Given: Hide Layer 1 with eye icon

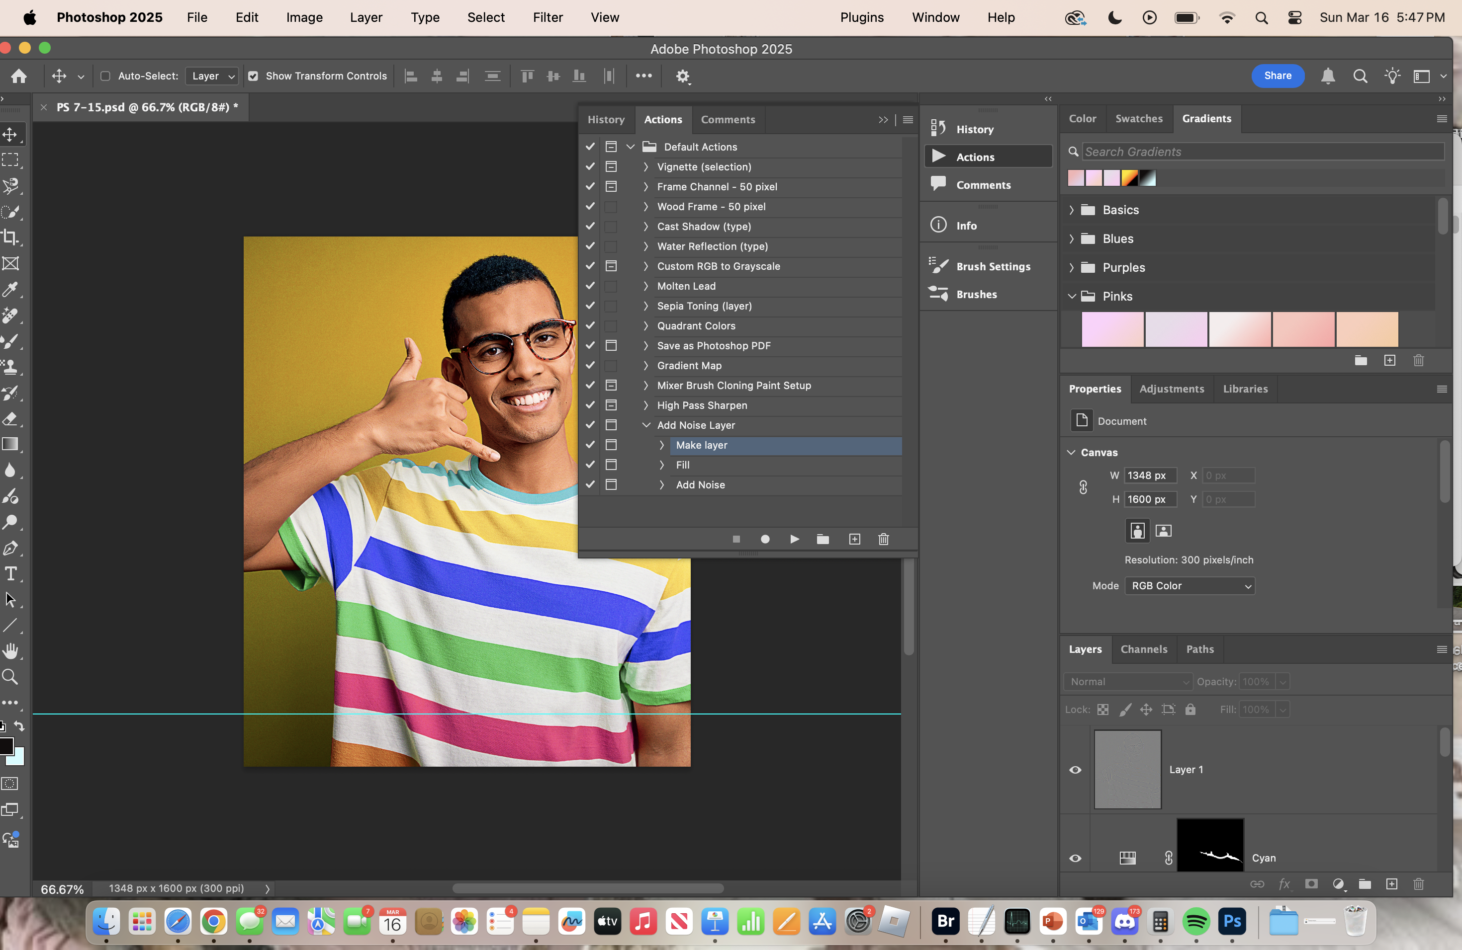Looking at the screenshot, I should coord(1075,770).
